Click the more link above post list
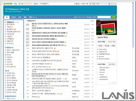This screenshot has height=101, width=136. click(92, 21)
